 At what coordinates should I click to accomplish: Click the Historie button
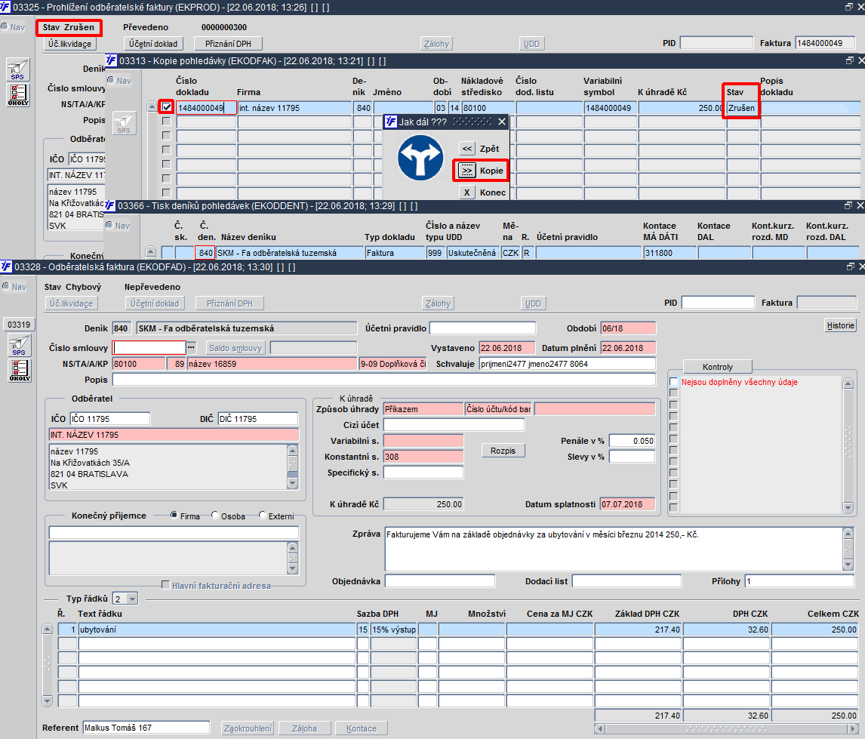coord(841,325)
